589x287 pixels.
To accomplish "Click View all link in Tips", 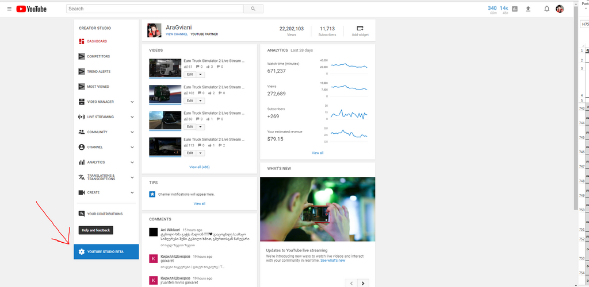I will [x=200, y=203].
